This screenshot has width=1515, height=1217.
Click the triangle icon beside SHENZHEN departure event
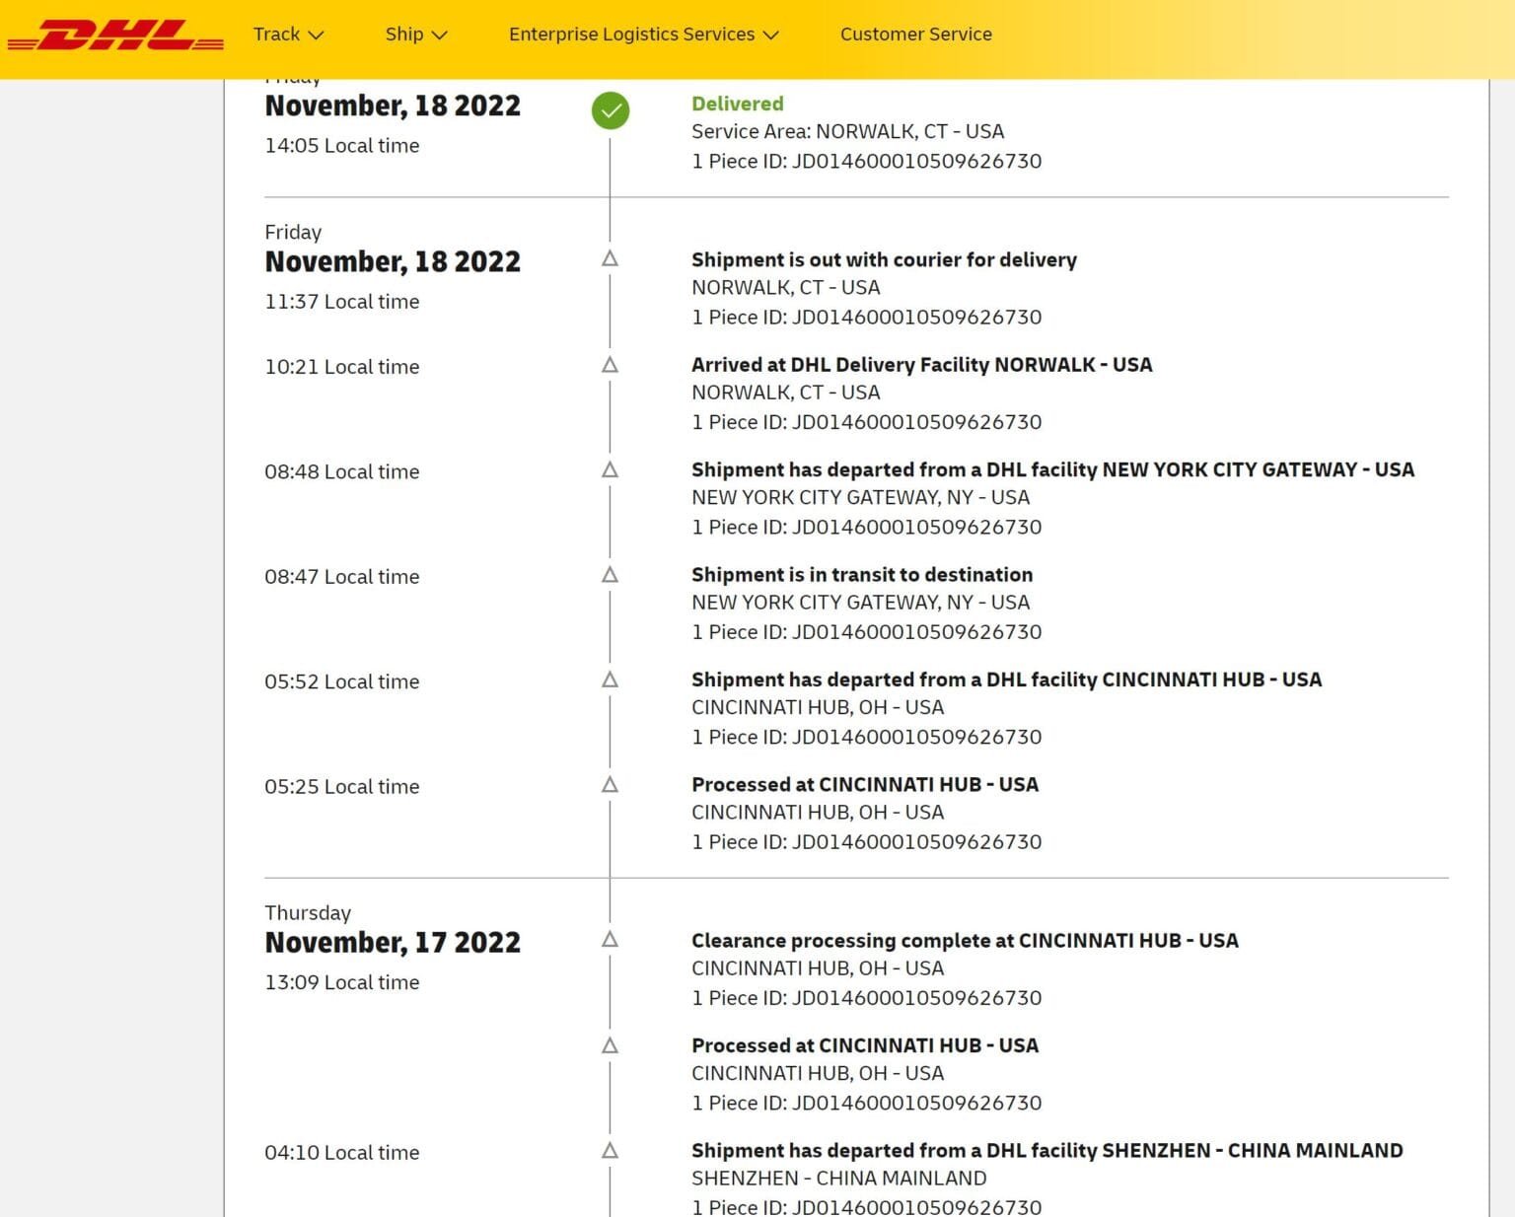(x=610, y=1149)
